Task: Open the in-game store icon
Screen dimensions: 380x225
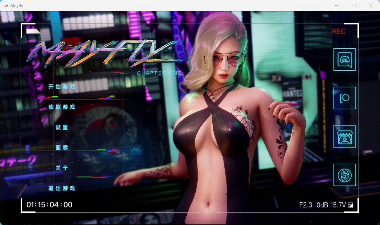Action: tap(345, 136)
